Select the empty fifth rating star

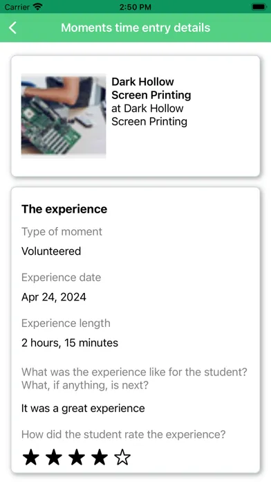pos(122,457)
